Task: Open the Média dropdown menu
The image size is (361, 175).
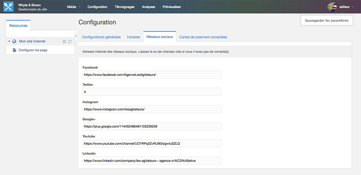Action: point(74,7)
